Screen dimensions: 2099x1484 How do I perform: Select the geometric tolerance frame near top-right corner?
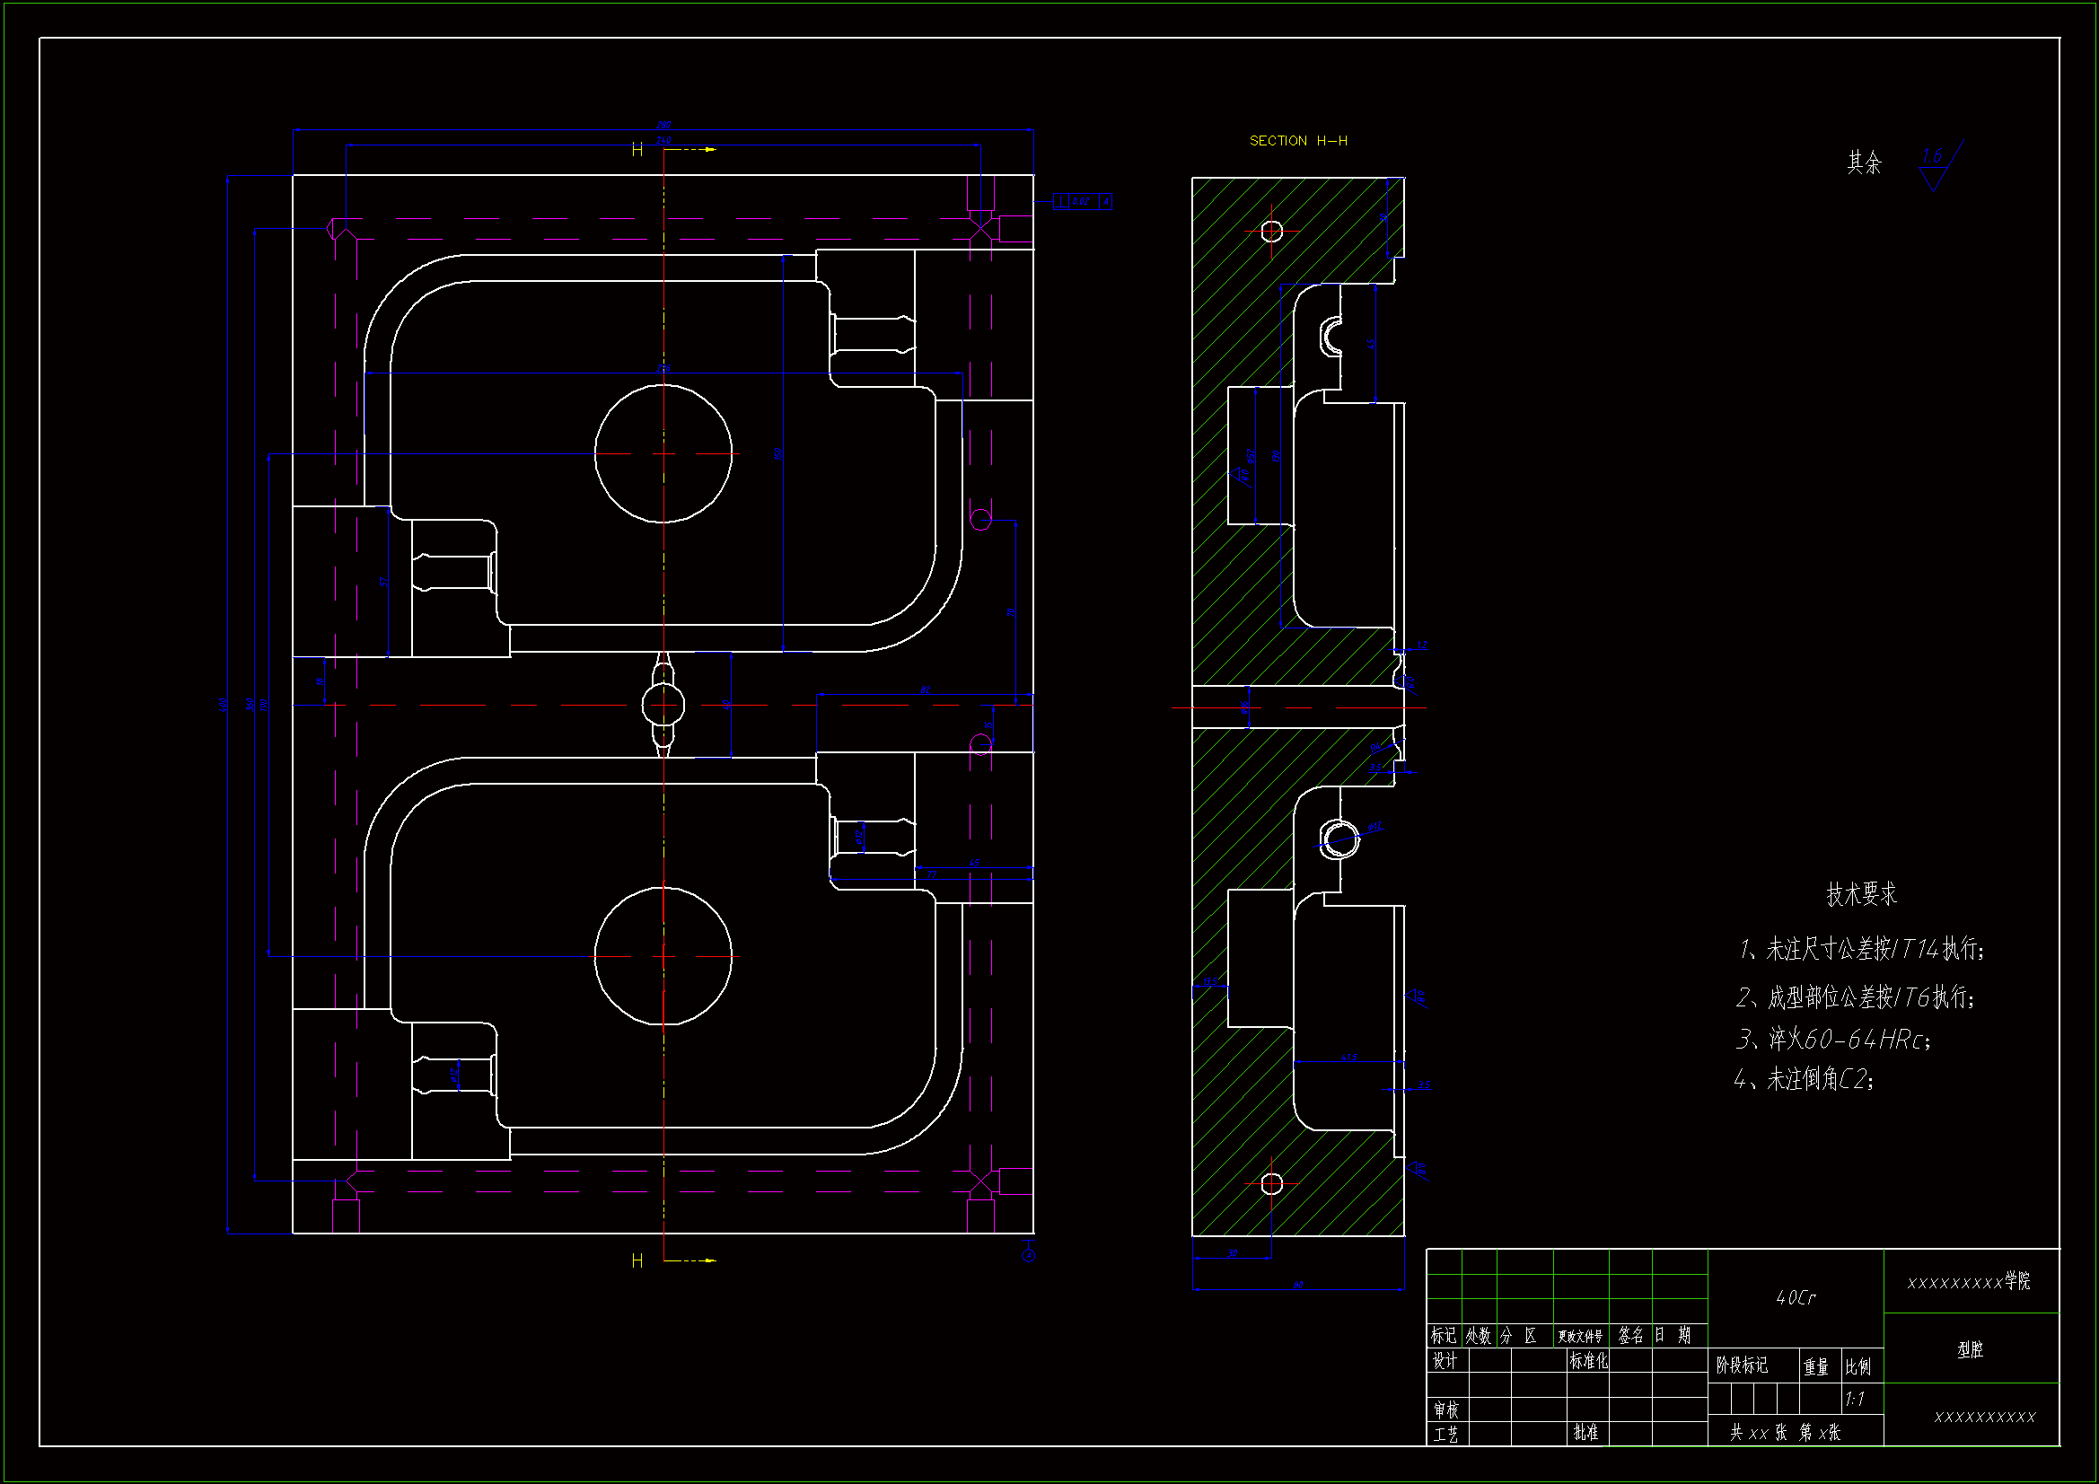[1083, 201]
